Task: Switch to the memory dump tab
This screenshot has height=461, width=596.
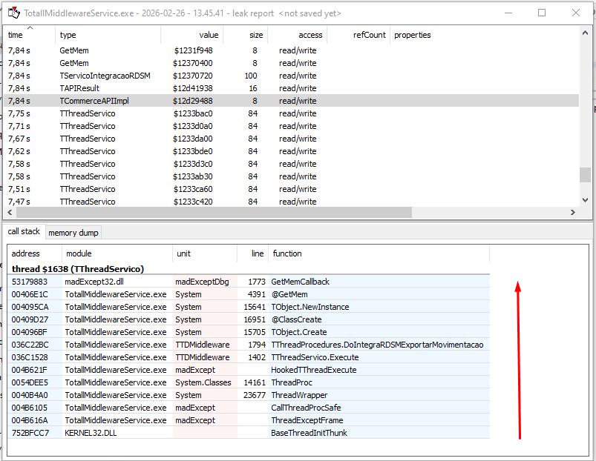Action: (x=73, y=233)
